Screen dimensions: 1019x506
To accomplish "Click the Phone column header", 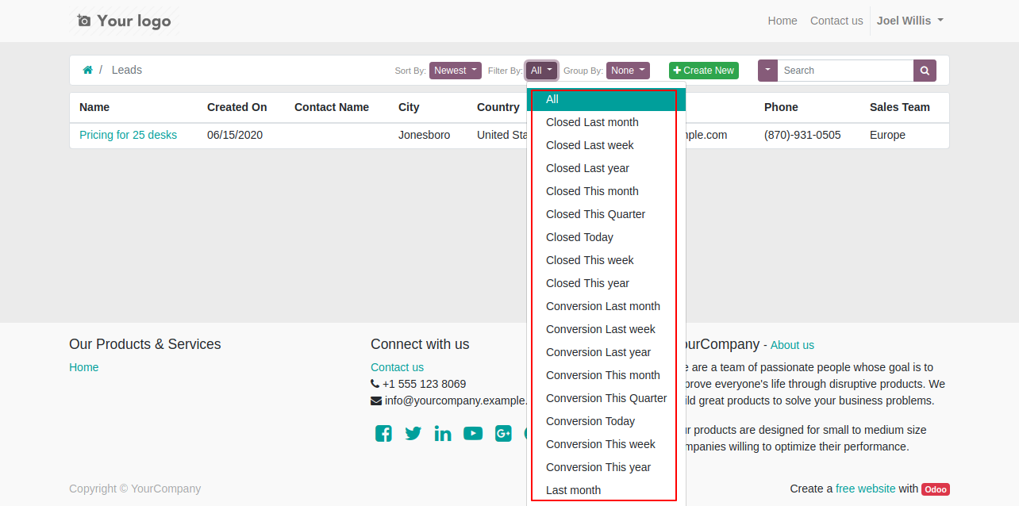I will click(781, 107).
